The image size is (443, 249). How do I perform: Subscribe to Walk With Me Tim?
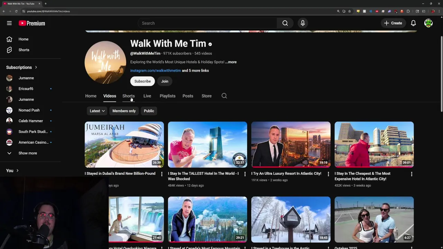tap(143, 81)
